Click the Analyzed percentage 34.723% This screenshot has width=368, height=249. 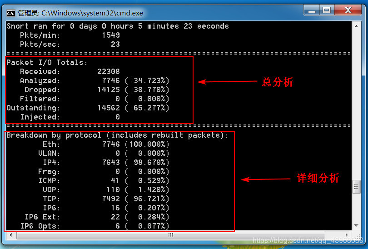pyautogui.click(x=149, y=81)
